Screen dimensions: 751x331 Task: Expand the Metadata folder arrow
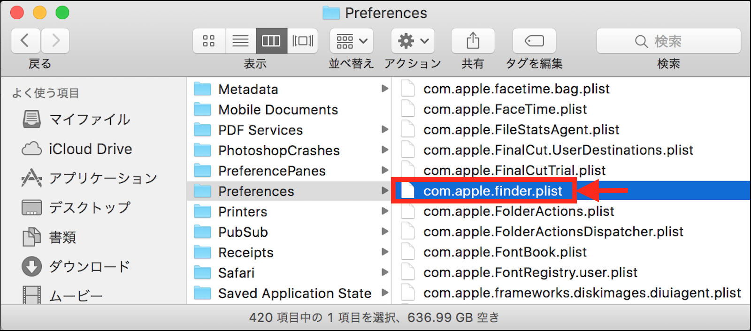pos(385,89)
